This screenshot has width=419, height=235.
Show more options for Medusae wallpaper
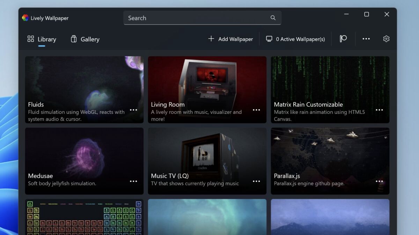click(x=133, y=181)
